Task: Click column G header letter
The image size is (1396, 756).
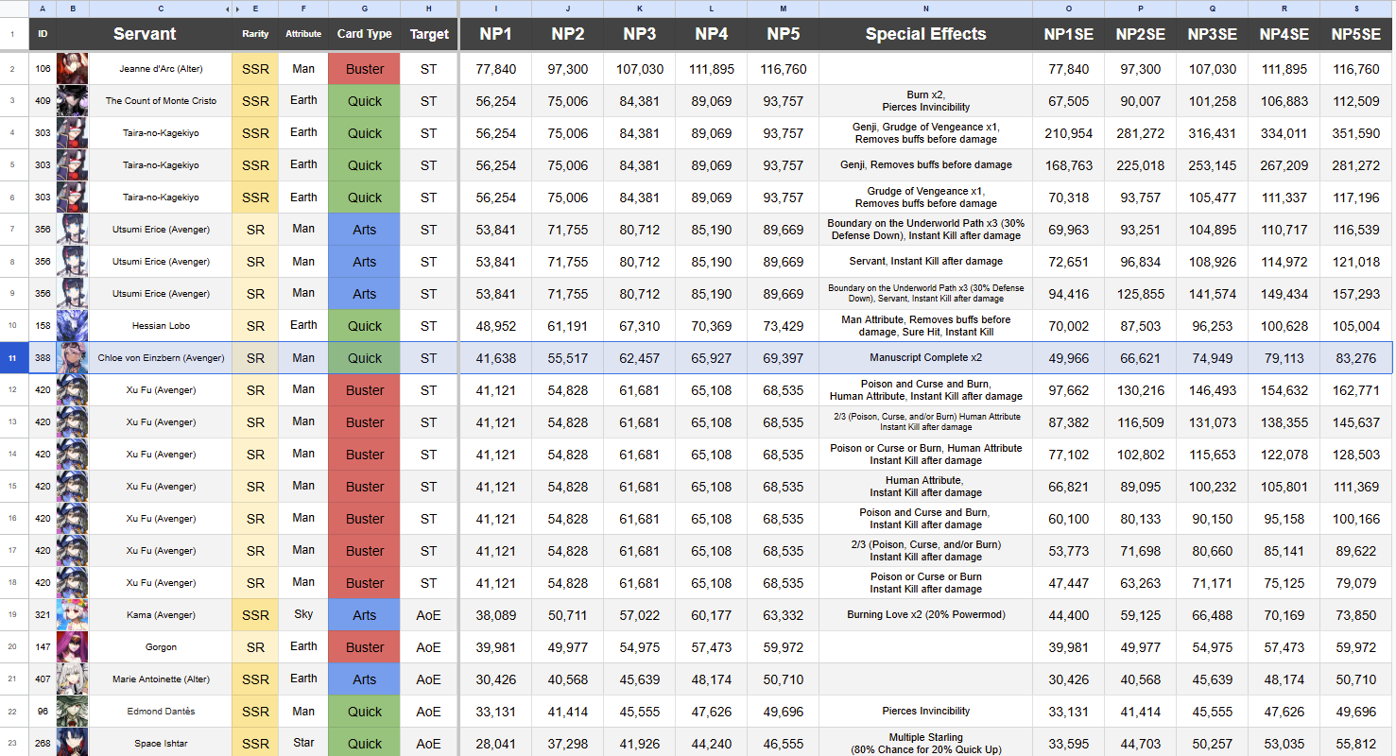Action: (x=364, y=9)
